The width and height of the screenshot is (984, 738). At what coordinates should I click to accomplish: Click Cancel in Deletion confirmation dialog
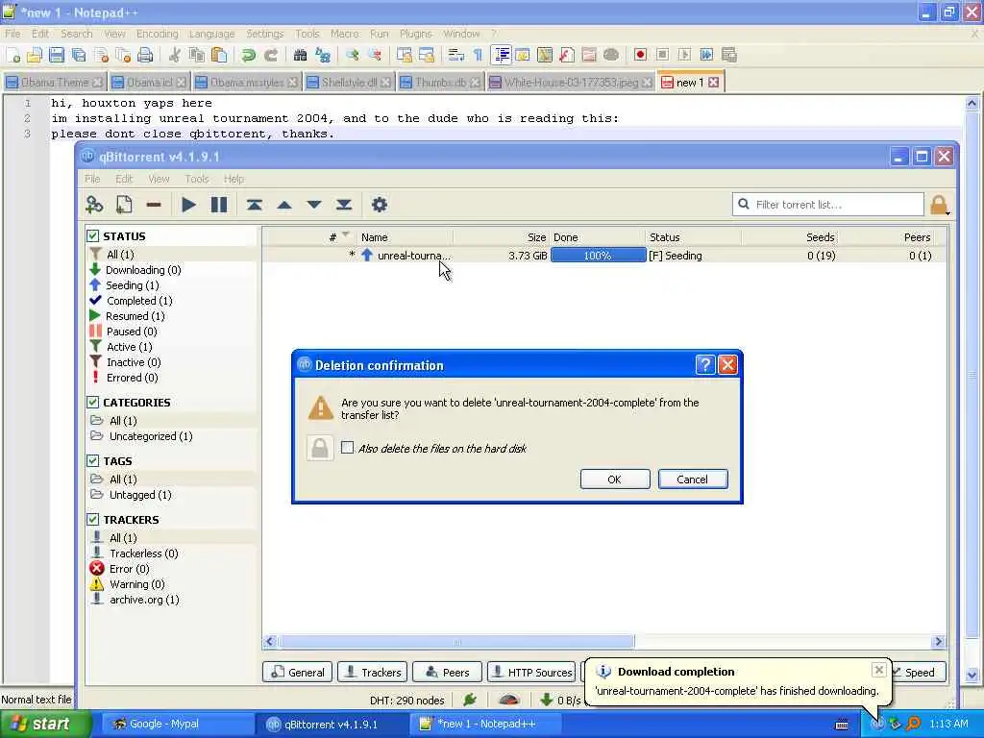click(693, 480)
